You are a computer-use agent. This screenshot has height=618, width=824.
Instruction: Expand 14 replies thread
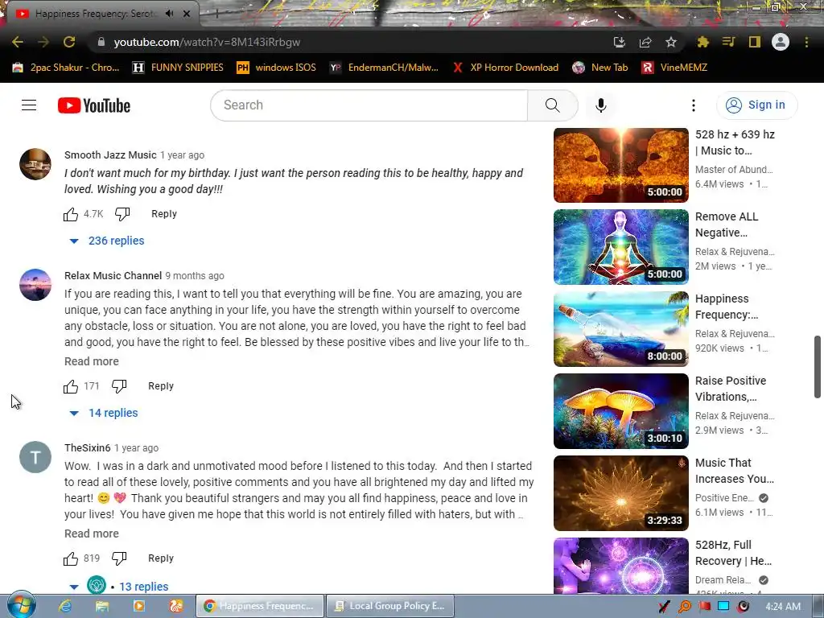click(104, 413)
